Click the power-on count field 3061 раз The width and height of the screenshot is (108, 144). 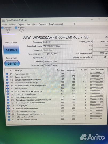click(x=100, y=53)
